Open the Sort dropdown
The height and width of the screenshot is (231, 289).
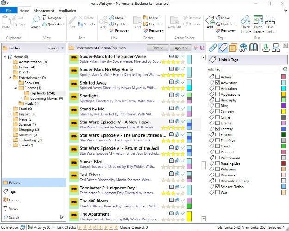pos(157,48)
